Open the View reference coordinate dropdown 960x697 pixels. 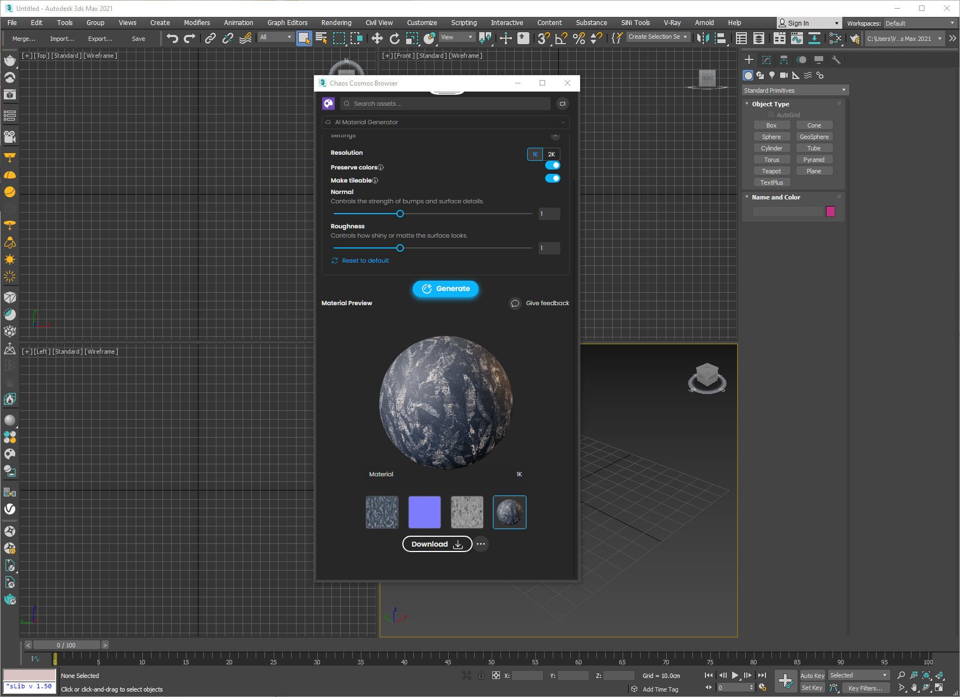click(x=457, y=37)
